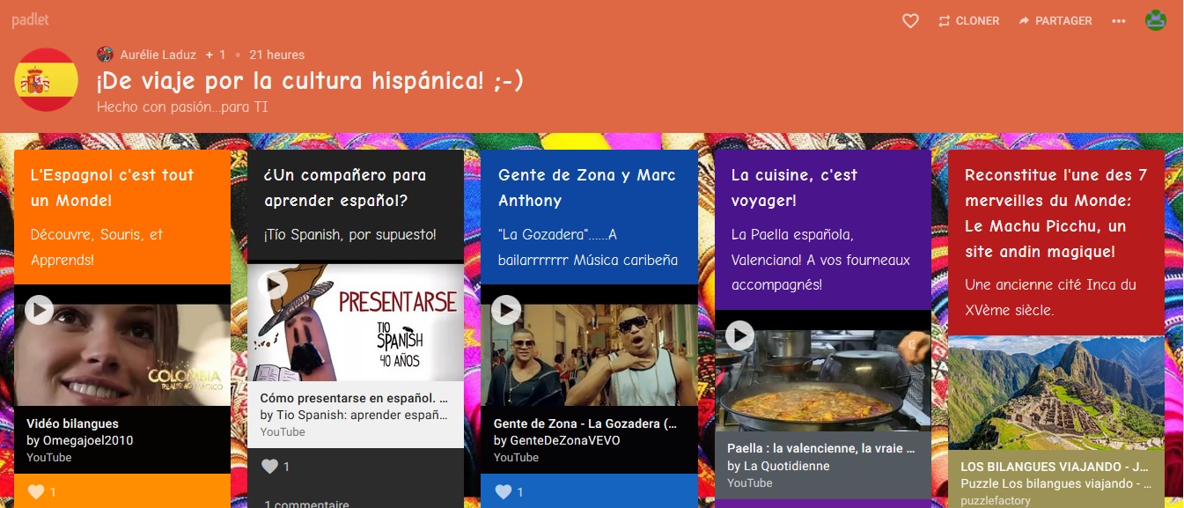Viewport: 1184px width, 508px height.
Task: Open the PARTAGER share option
Action: (1055, 20)
